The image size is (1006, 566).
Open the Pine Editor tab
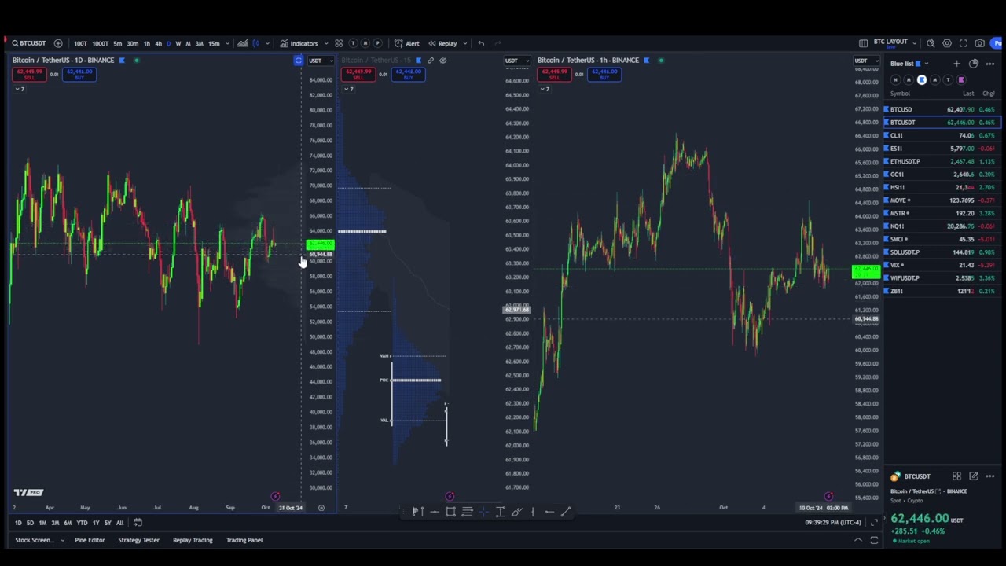point(90,540)
